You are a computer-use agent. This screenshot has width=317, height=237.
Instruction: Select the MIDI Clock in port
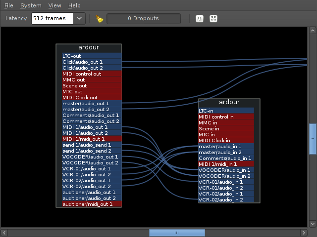(x=226, y=140)
